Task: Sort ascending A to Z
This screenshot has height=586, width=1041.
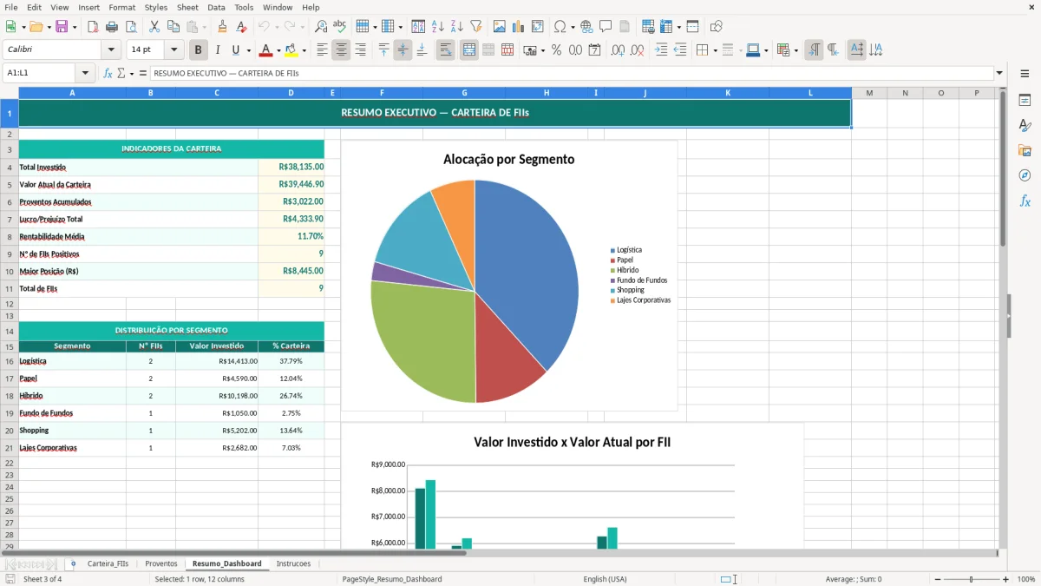Action: click(437, 27)
